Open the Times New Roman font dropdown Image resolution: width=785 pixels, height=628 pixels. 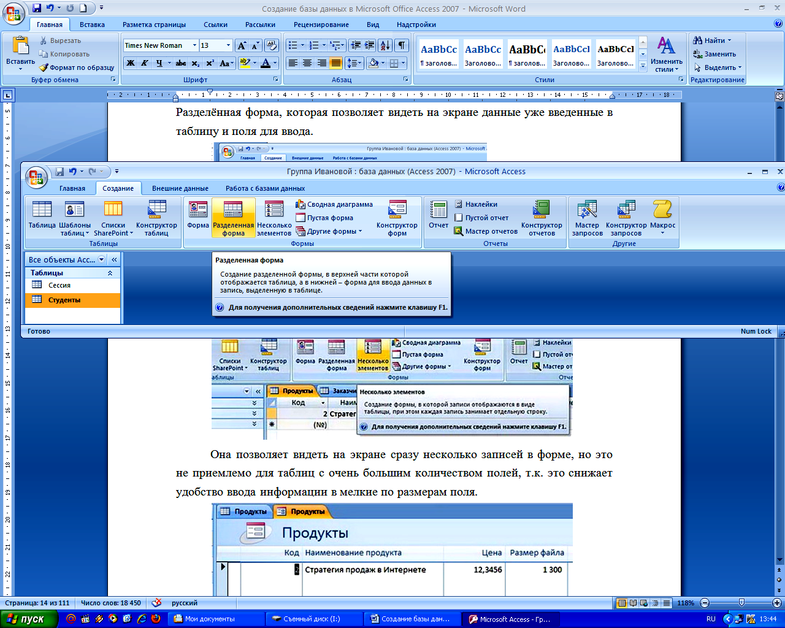tap(194, 45)
